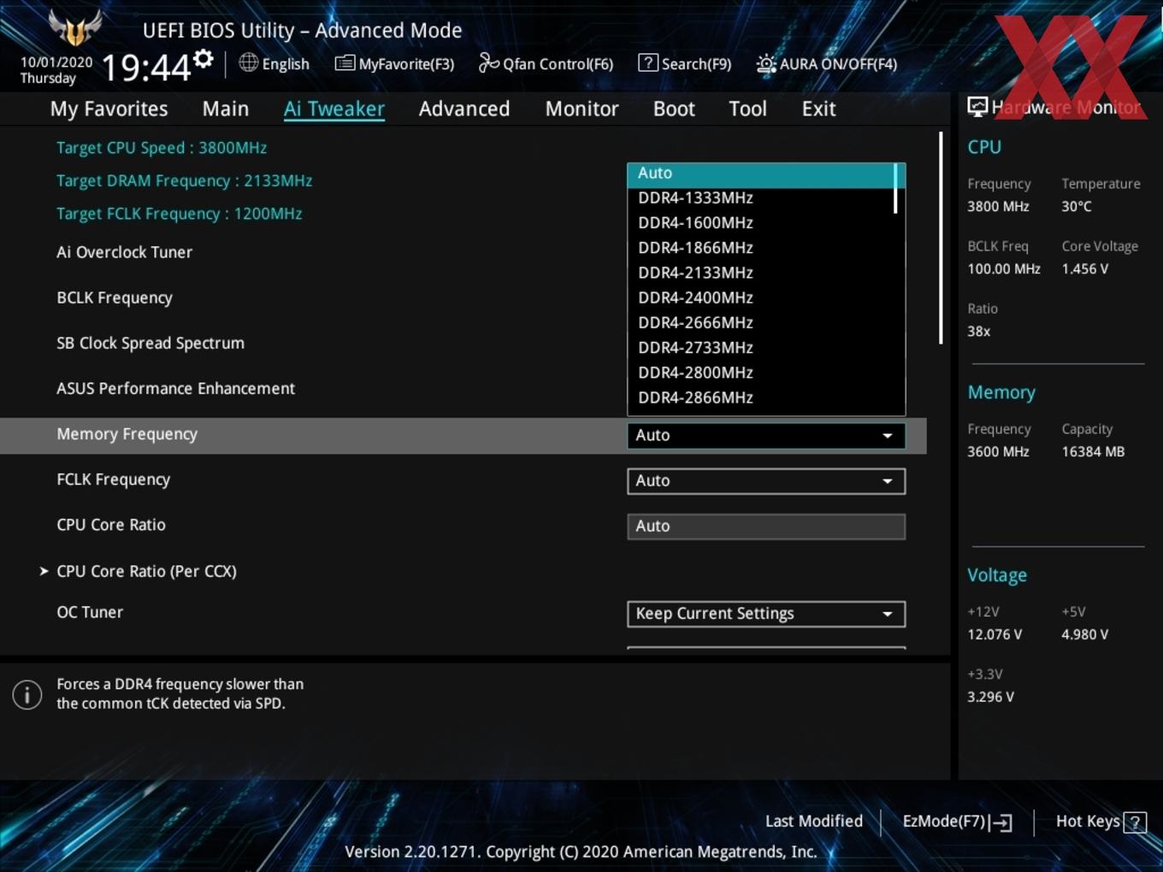Click the Hot Keys question mark icon
Viewport: 1163px width, 872px height.
1135,822
